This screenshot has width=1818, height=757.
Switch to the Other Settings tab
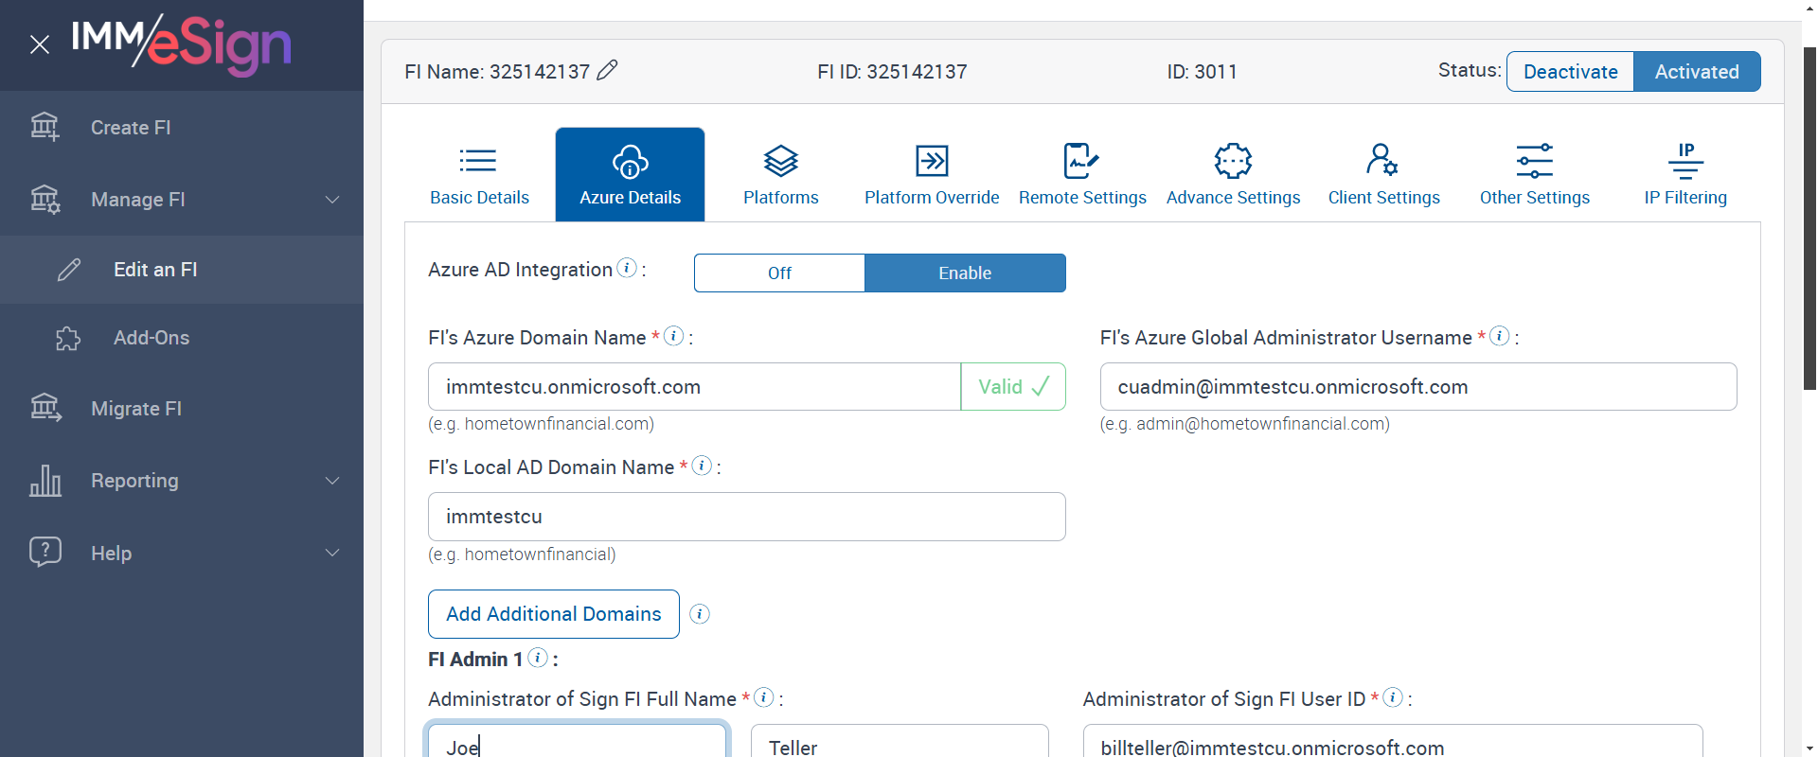pos(1535,175)
